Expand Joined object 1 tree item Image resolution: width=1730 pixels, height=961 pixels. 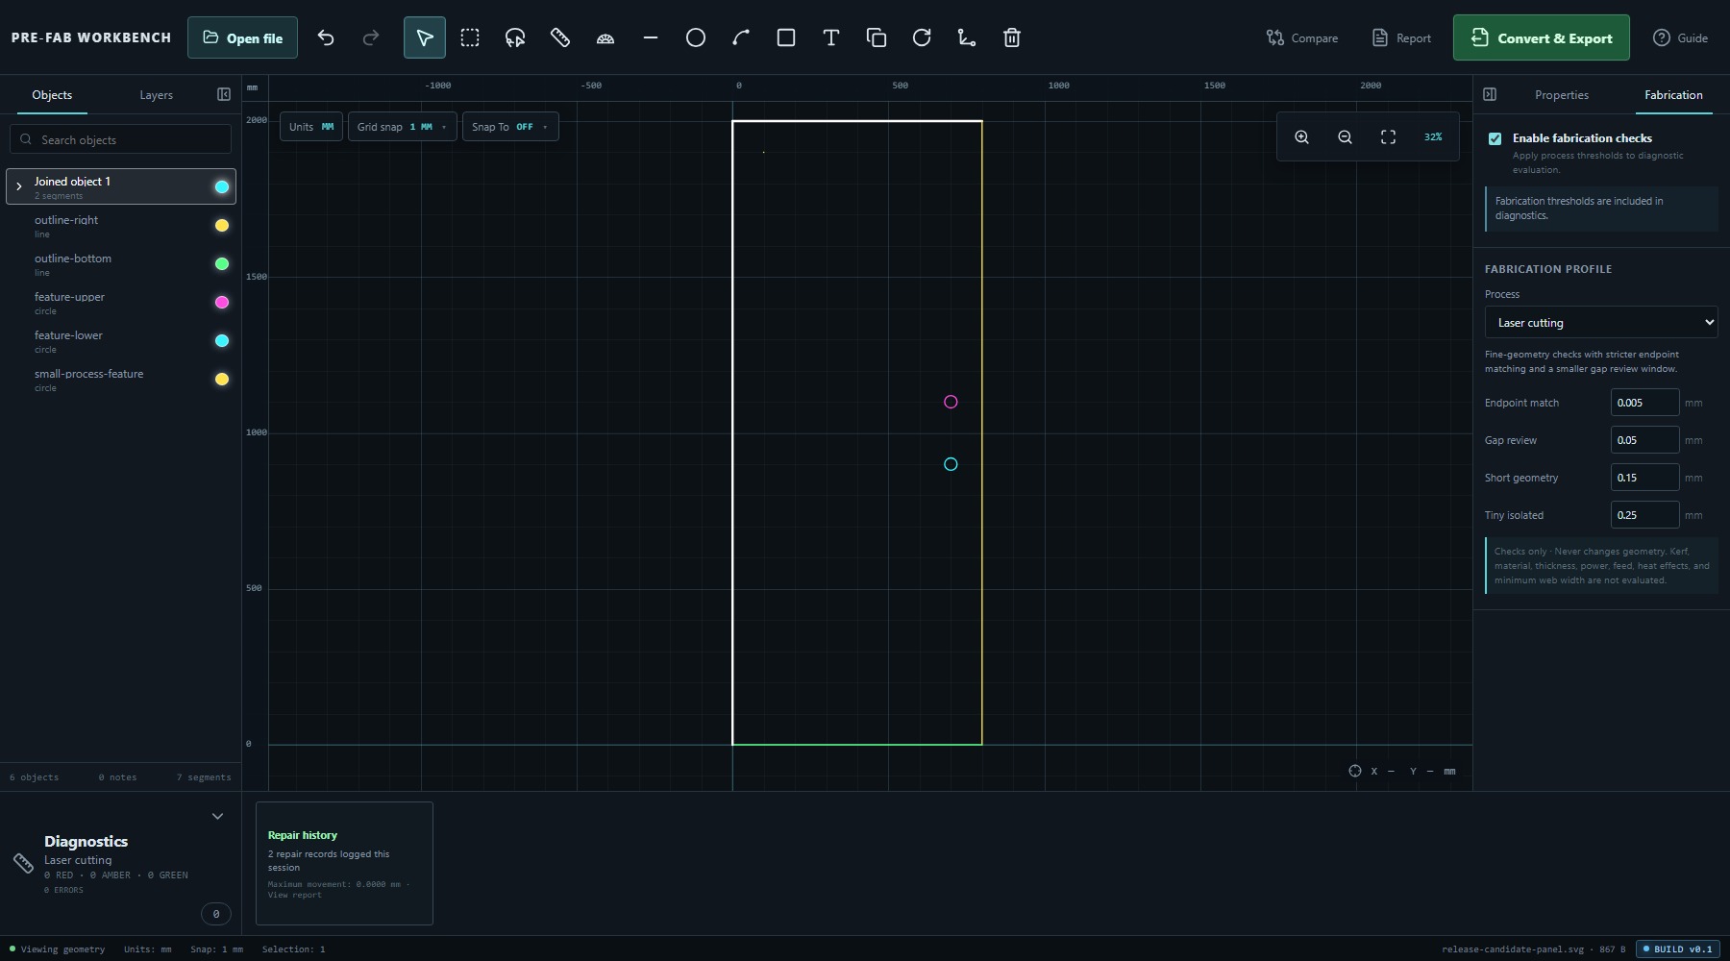(19, 186)
